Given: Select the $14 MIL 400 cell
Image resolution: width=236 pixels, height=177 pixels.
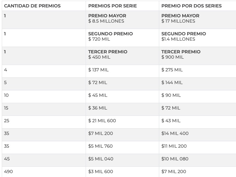Looking at the screenshot, I should point(197,135).
